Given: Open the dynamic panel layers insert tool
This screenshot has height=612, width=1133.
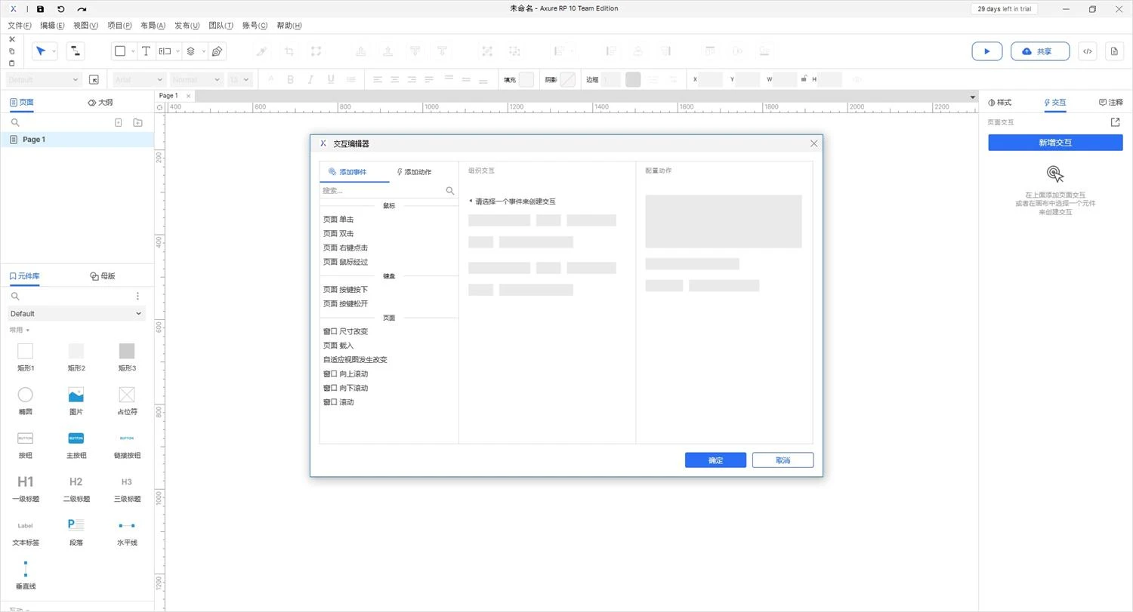Looking at the screenshot, I should pos(191,51).
